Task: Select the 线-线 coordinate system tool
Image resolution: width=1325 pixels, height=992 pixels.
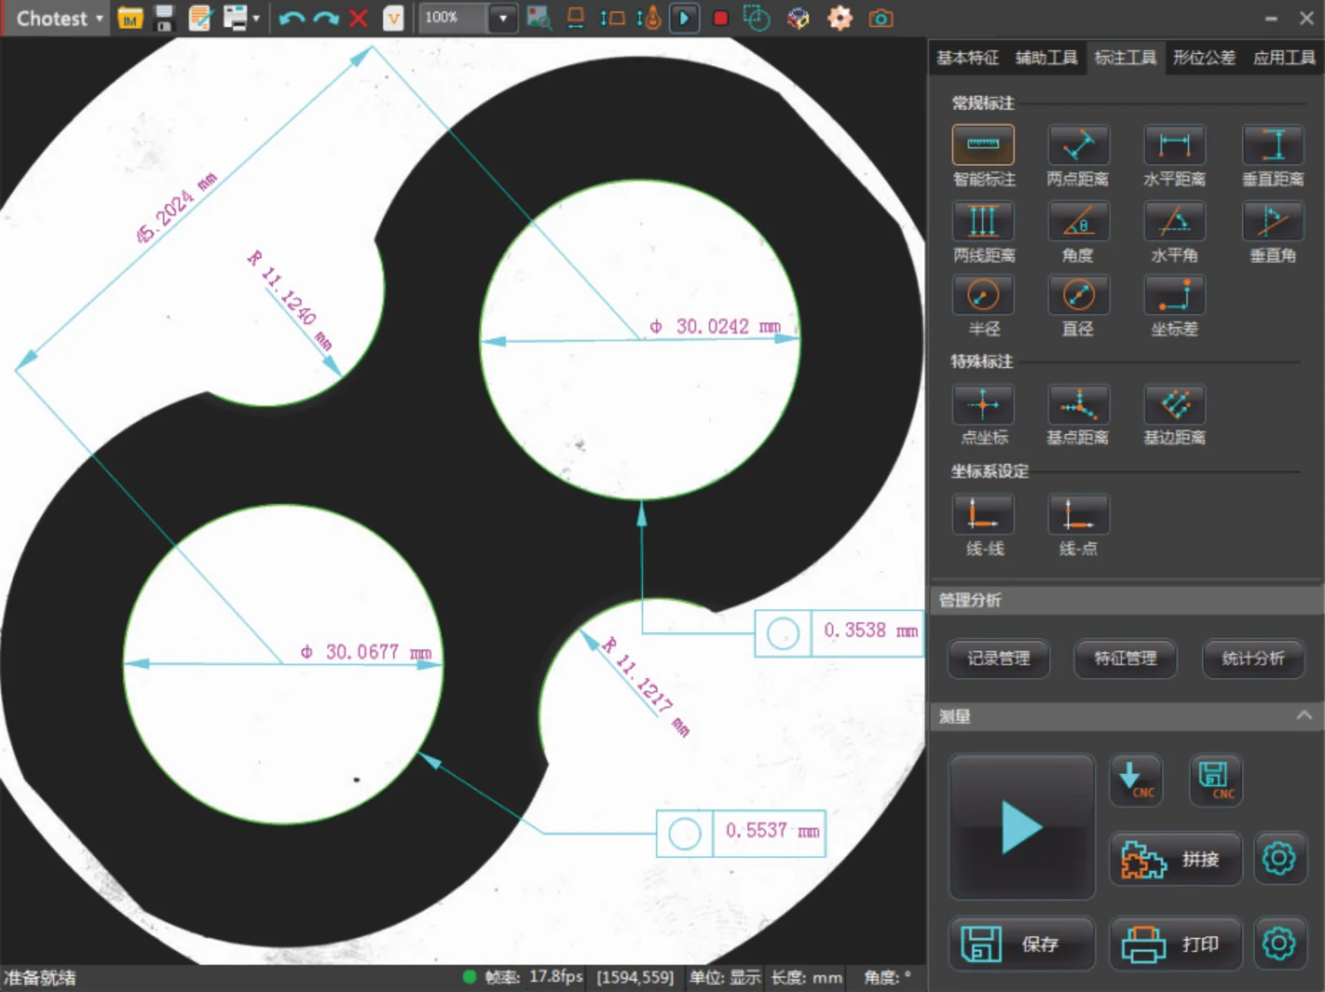Action: 983,515
